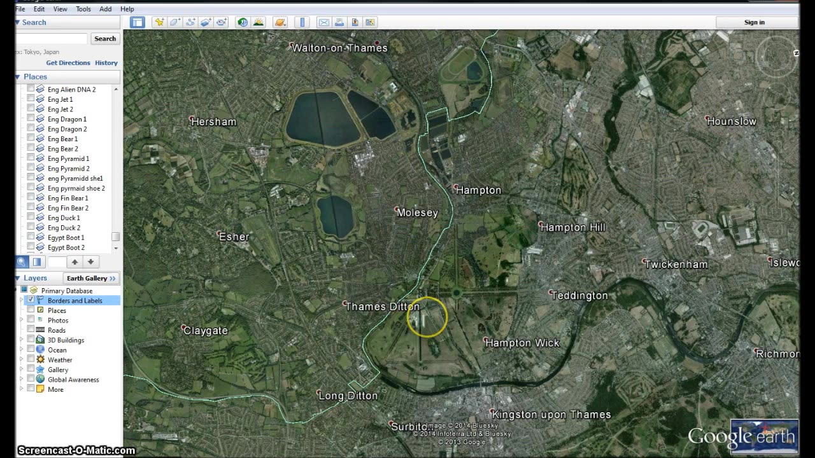Uncheck the Borders and Labels layer
Screen dimensions: 815x458
(31, 300)
